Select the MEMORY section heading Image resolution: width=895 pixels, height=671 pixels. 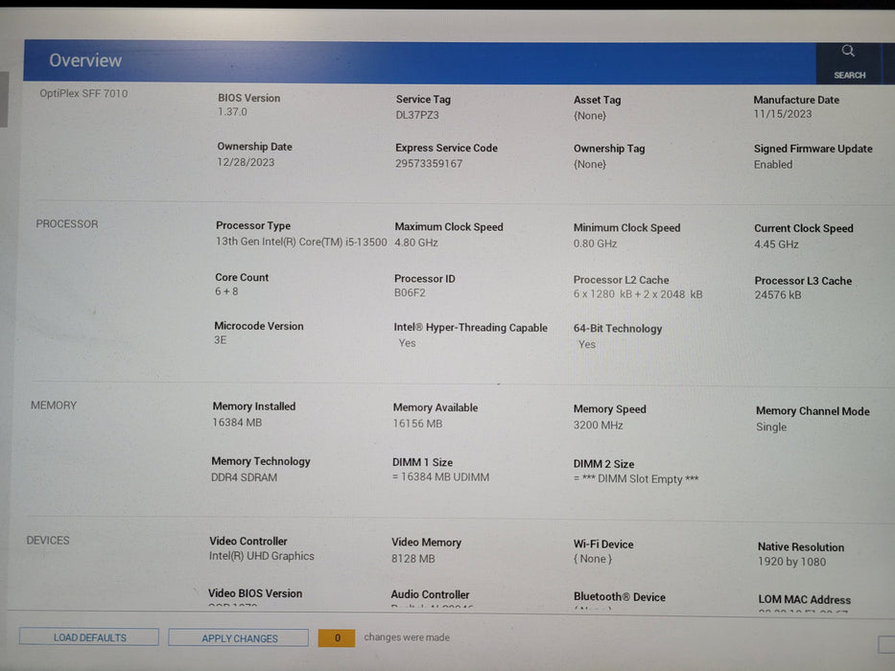coord(54,405)
